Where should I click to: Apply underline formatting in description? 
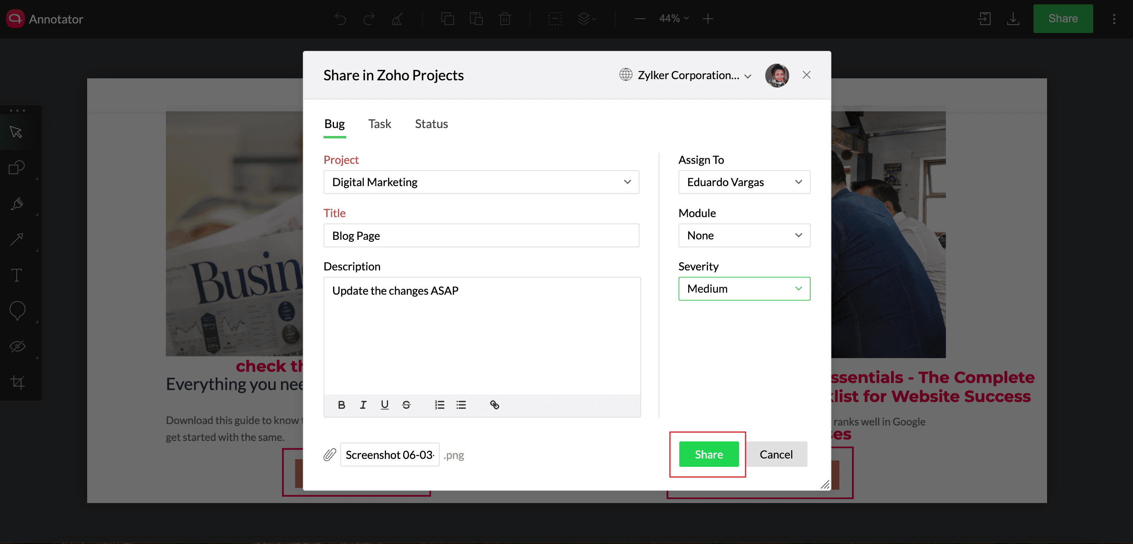tap(384, 405)
